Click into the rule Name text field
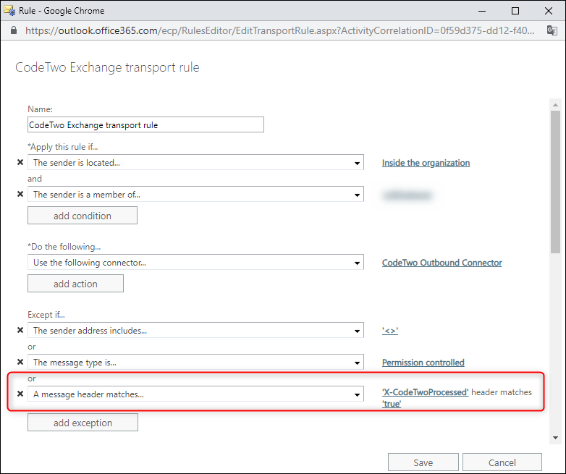The width and height of the screenshot is (566, 474). point(145,124)
